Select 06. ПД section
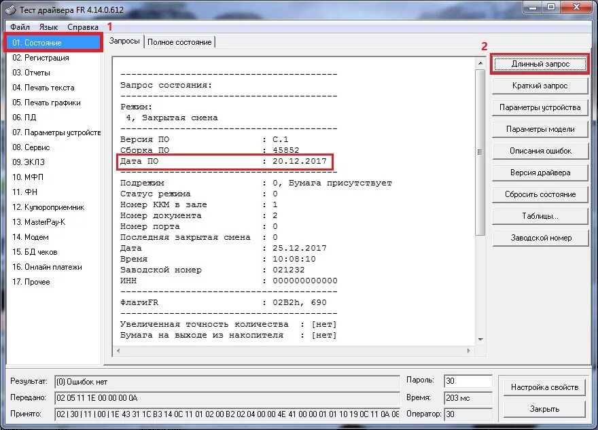598x430 pixels. 24,118
